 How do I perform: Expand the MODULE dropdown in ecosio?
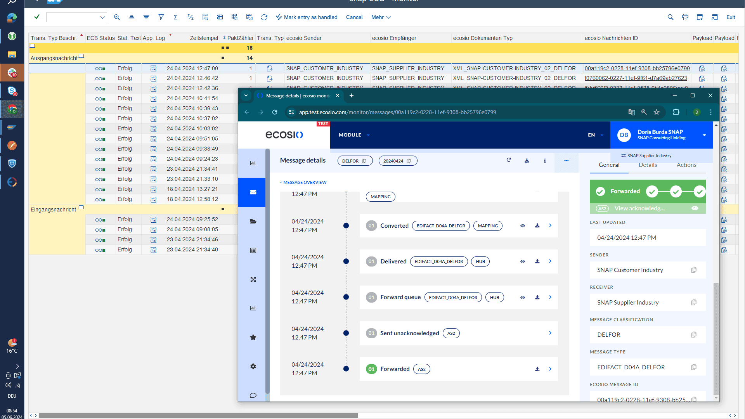click(x=354, y=135)
